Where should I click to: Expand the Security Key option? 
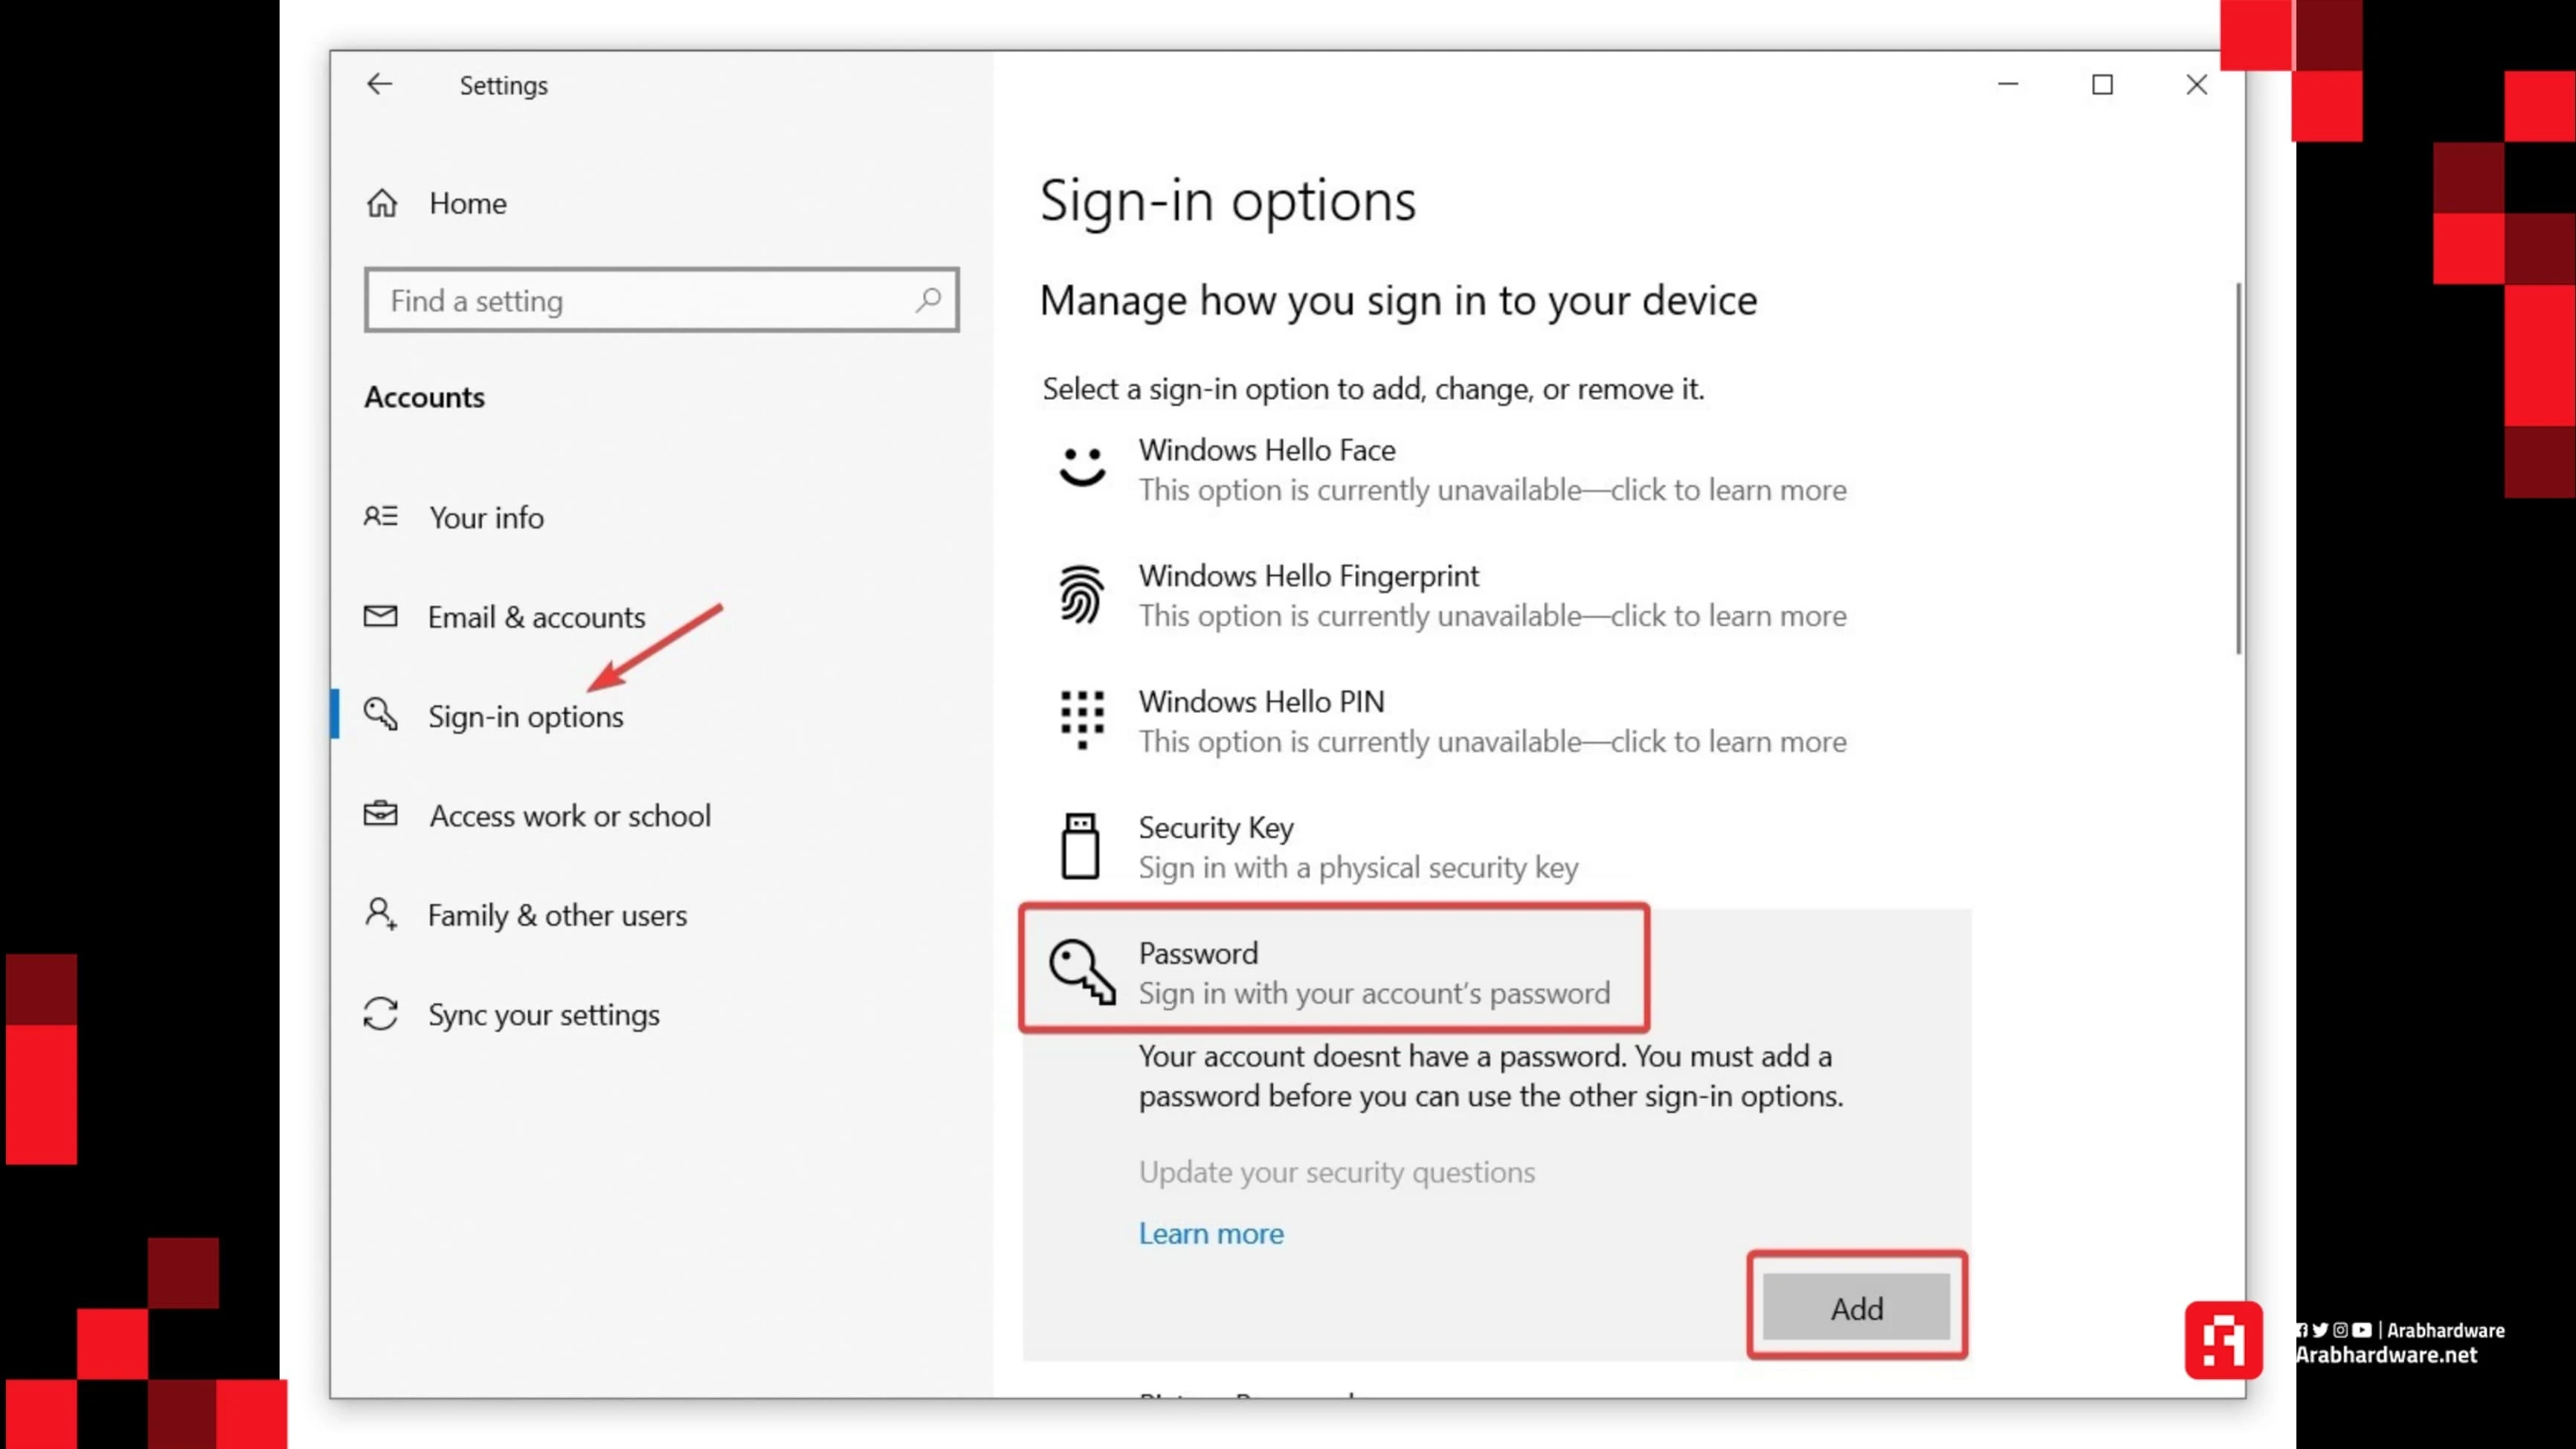pos(1496,847)
